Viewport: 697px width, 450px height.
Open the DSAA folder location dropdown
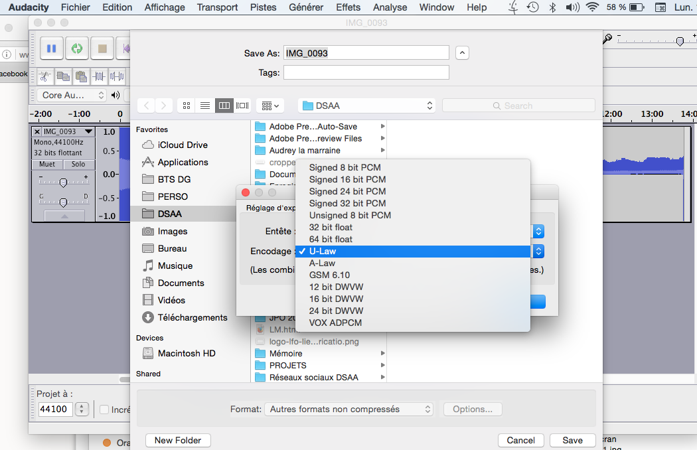pyautogui.click(x=366, y=106)
